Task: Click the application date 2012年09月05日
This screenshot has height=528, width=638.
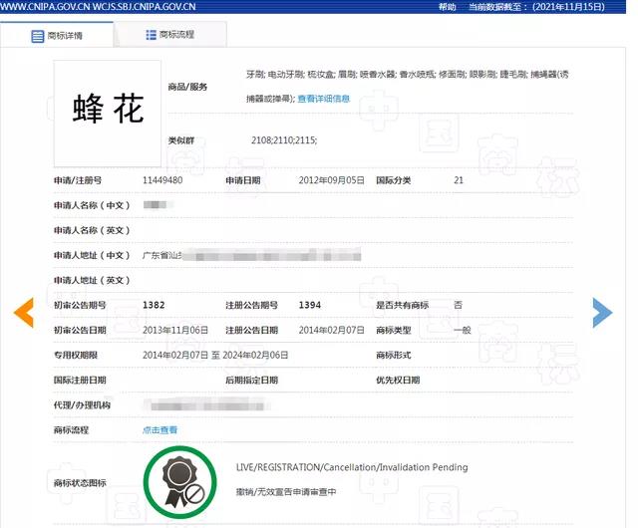Action: tap(329, 180)
